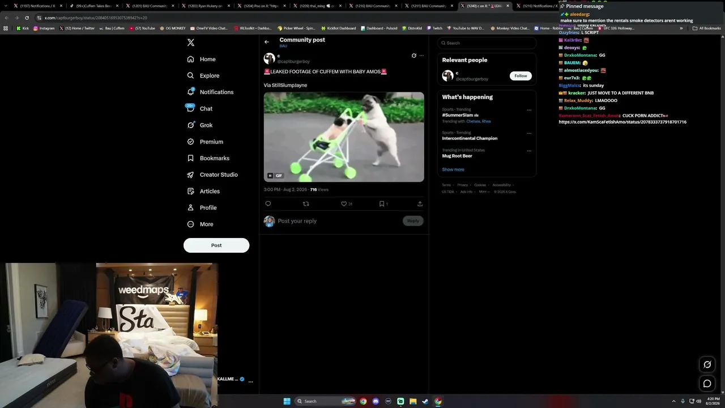Open Grok in the sidebar
725x408 pixels.
coord(200,125)
